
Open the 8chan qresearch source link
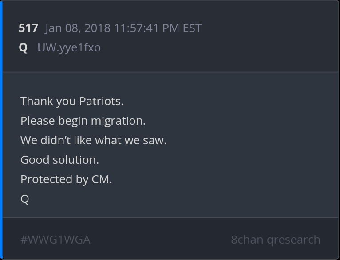point(275,240)
